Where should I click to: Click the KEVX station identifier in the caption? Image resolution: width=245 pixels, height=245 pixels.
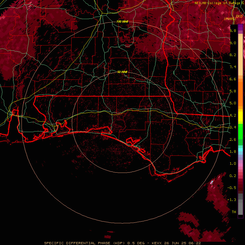point(157,243)
